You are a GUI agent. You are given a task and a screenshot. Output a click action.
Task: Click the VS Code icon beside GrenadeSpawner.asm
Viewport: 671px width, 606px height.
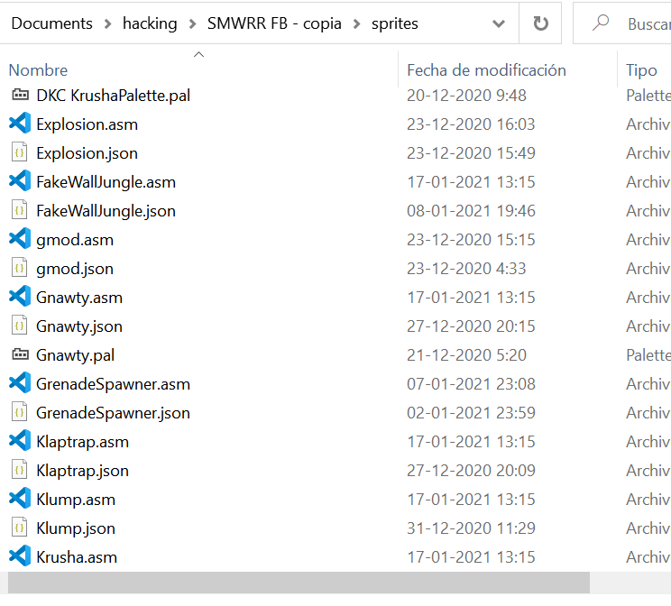point(20,383)
